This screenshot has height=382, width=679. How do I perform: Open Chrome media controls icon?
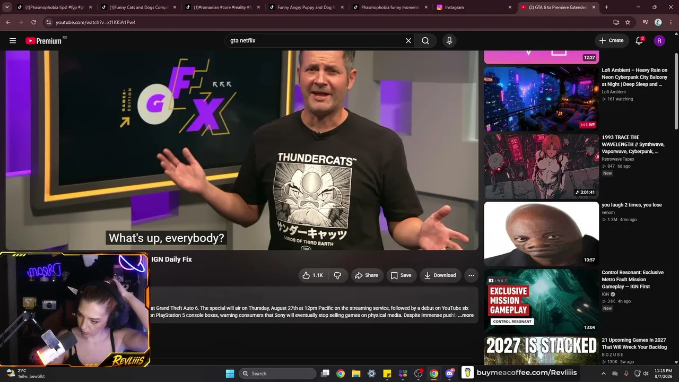coord(645,22)
